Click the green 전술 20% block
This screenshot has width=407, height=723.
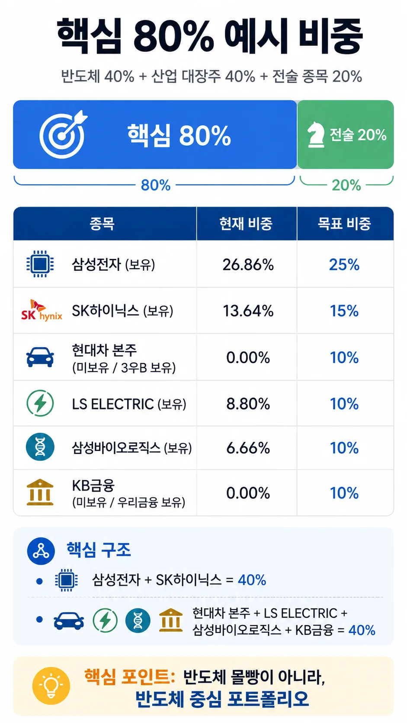pos(346,134)
